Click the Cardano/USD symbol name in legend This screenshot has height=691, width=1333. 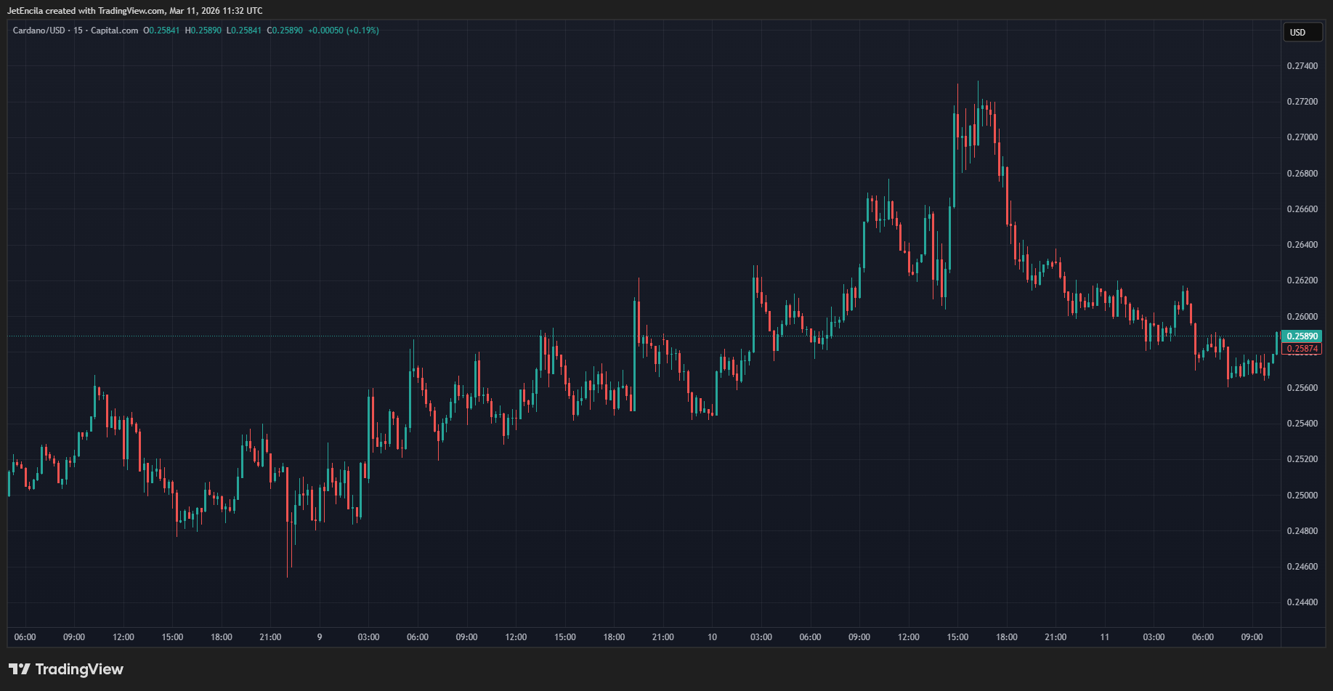[39, 31]
